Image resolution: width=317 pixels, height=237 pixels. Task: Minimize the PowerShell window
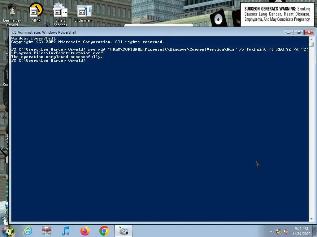289,32
